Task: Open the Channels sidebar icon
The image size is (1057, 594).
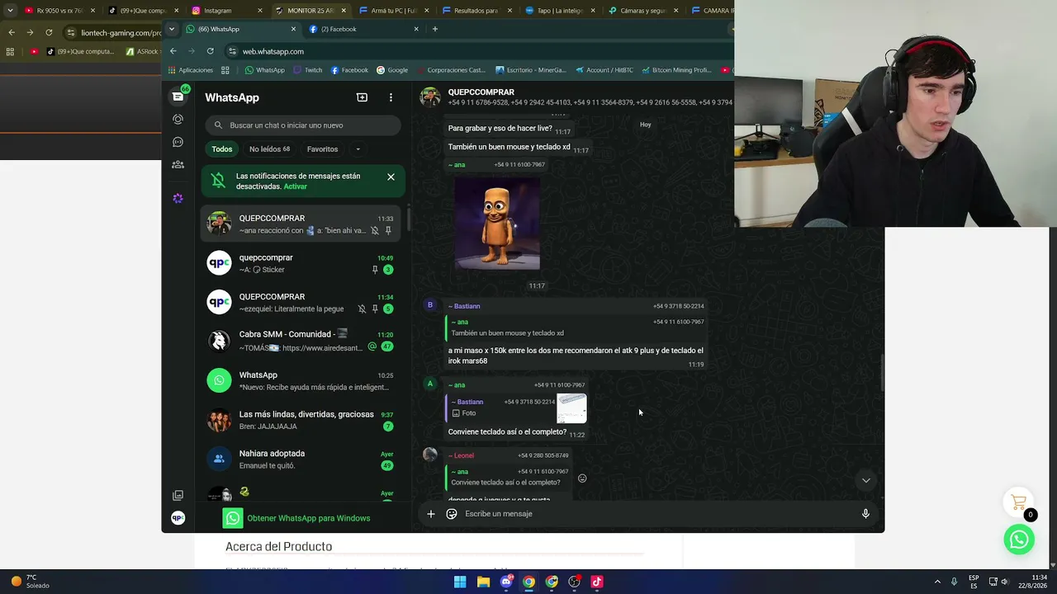Action: pos(178,142)
